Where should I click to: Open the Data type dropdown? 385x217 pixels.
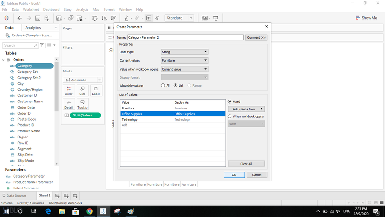click(x=184, y=52)
